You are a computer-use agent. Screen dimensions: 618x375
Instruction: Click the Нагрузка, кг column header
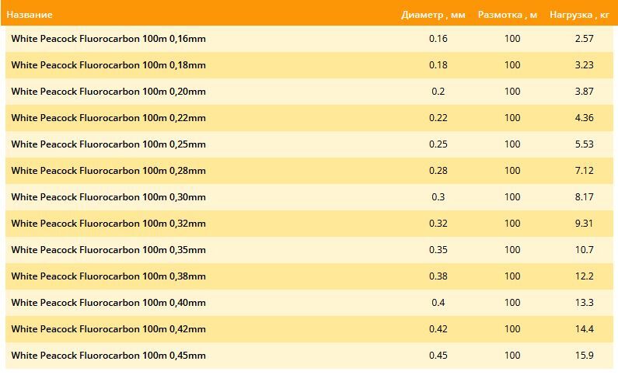click(579, 15)
